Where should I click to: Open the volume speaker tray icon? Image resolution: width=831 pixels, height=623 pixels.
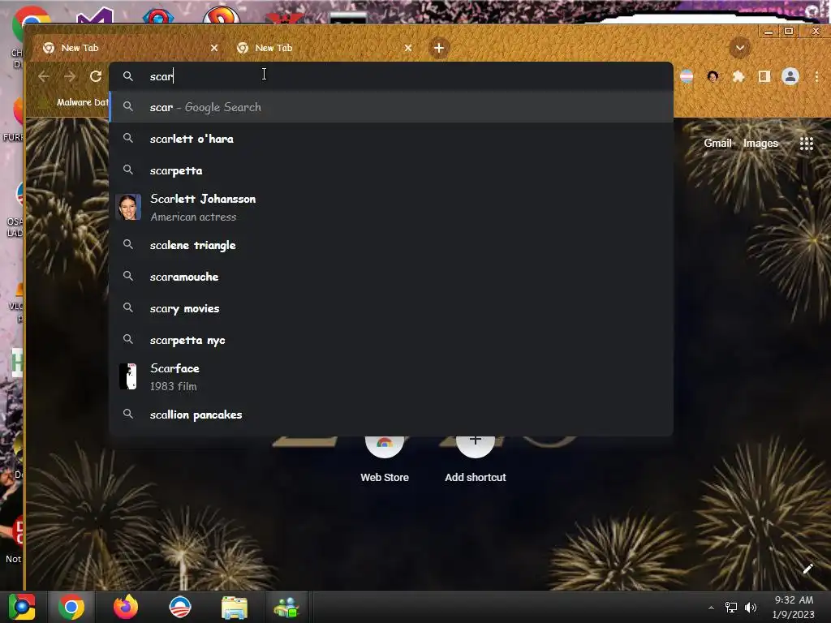pyautogui.click(x=751, y=608)
